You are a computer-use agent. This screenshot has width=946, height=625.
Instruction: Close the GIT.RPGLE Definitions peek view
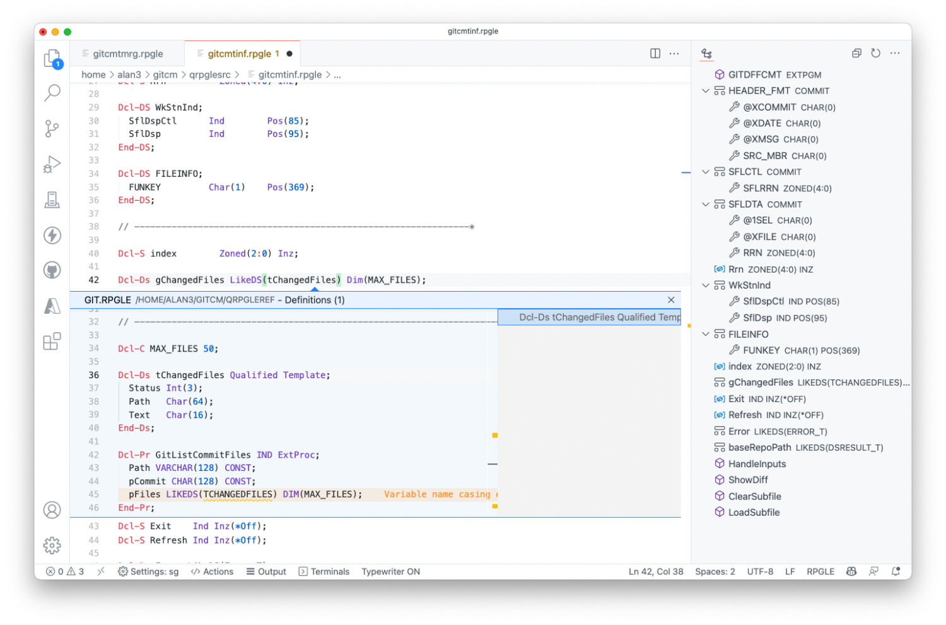click(671, 300)
